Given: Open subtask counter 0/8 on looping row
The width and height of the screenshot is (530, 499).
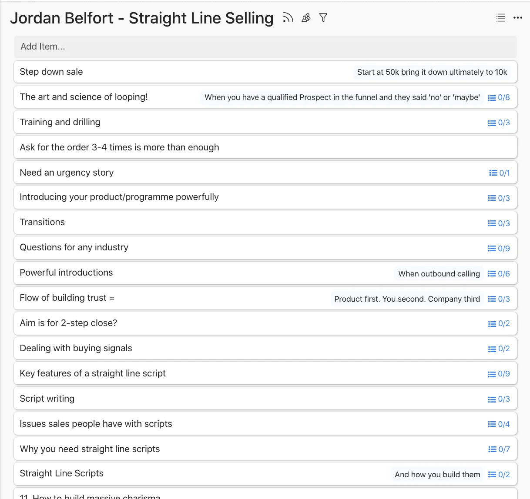Looking at the screenshot, I should point(499,98).
